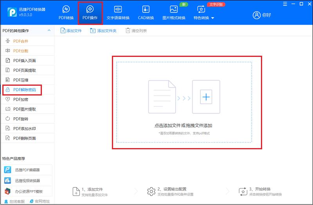Image resolution: width=313 pixels, height=205 pixels.
Task: Click the 迅捷PDF转换器 logo icon
Action: coord(12,12)
